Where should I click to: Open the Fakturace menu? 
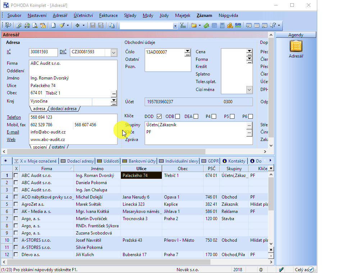[x=108, y=15]
